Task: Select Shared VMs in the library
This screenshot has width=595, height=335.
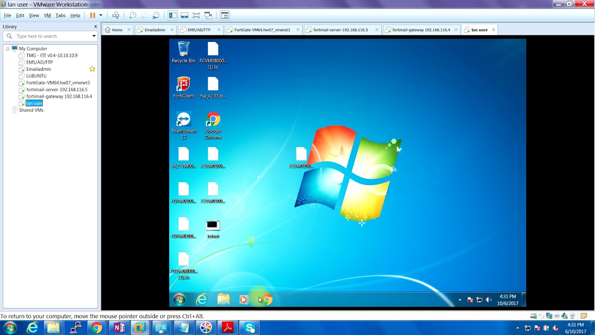Action: pyautogui.click(x=31, y=110)
